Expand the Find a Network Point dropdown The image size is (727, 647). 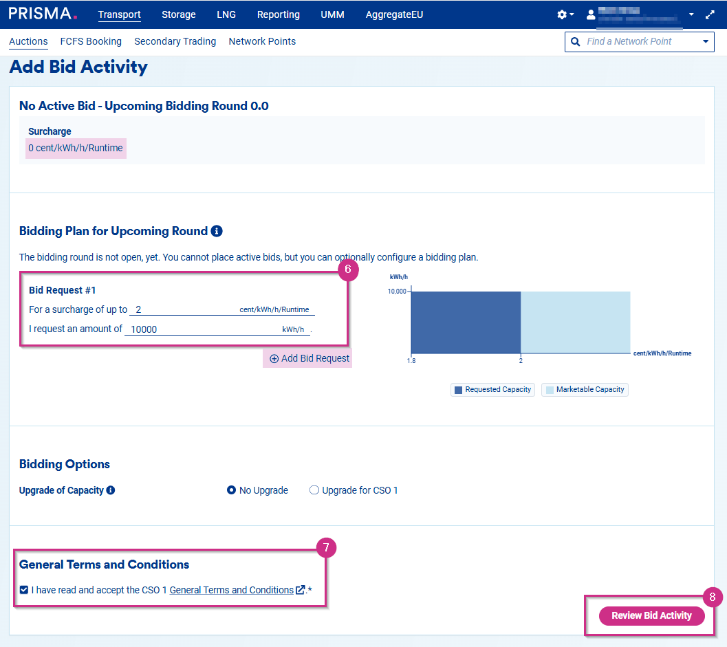[x=705, y=41]
